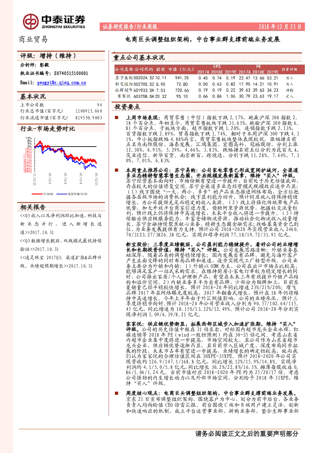Screen dimensions: 320x453
Task: Select the rating heading 评级：增持（维持）
Action: click(48, 56)
